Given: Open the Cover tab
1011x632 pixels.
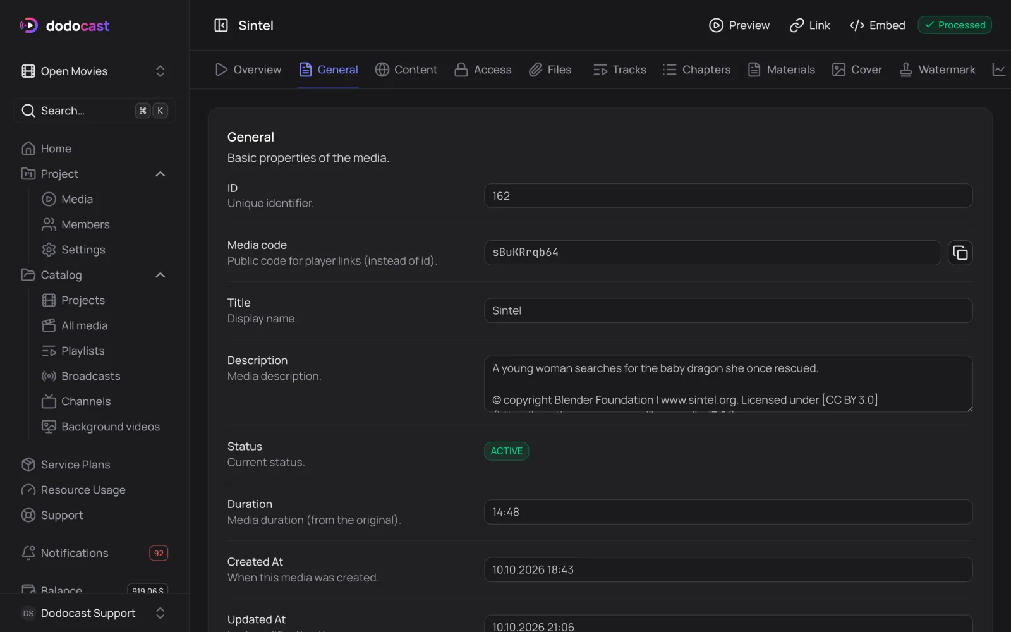Looking at the screenshot, I should [857, 70].
